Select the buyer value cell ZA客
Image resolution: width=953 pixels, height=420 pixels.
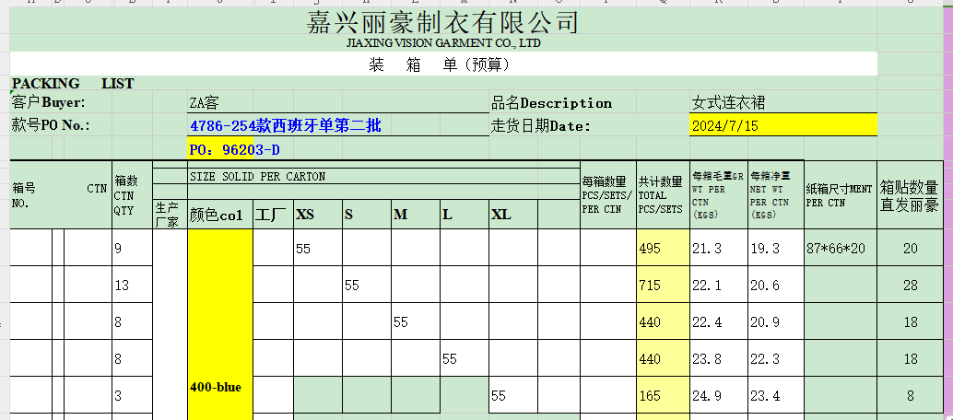coord(204,103)
